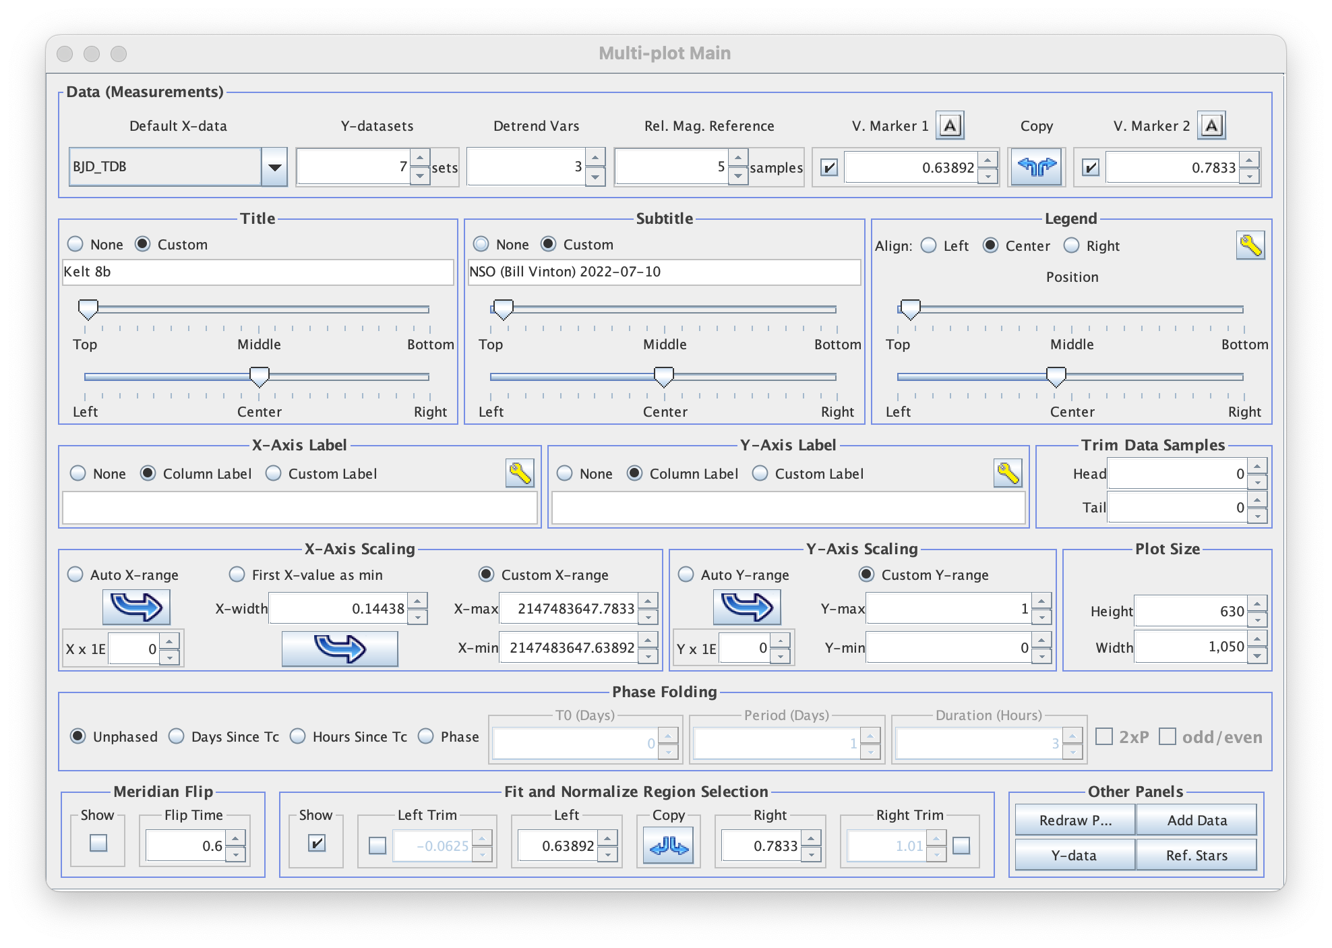This screenshot has width=1332, height=948.
Task: Open the Default X-data BJD_TDB dropdown
Action: coord(274,167)
